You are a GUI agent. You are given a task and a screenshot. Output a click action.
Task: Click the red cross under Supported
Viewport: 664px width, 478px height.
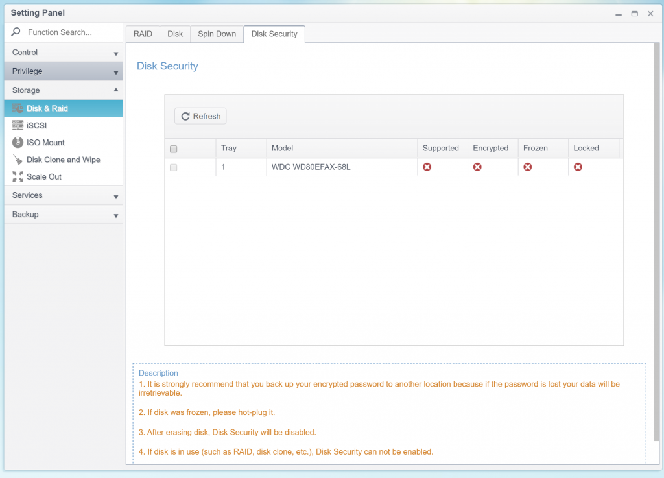pyautogui.click(x=426, y=167)
